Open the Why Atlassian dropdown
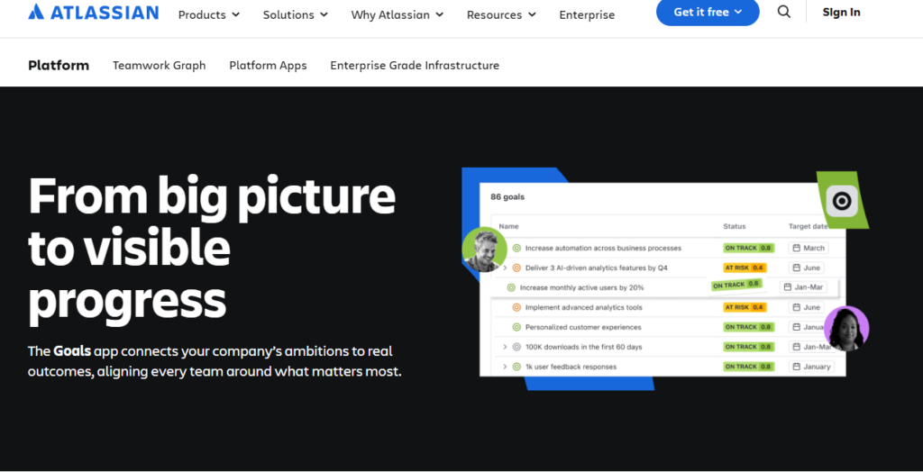The height and width of the screenshot is (472, 923). click(x=398, y=14)
